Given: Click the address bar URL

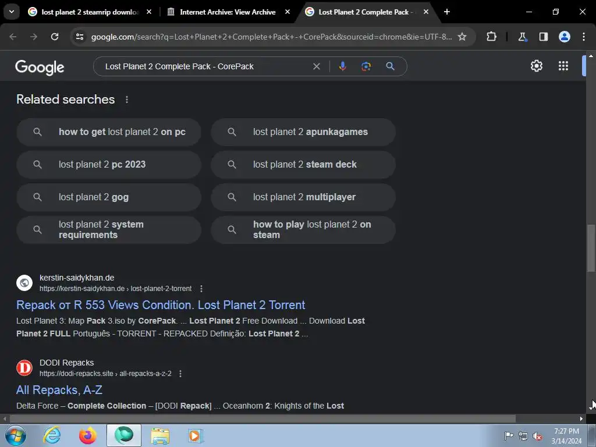Looking at the screenshot, I should [x=271, y=37].
